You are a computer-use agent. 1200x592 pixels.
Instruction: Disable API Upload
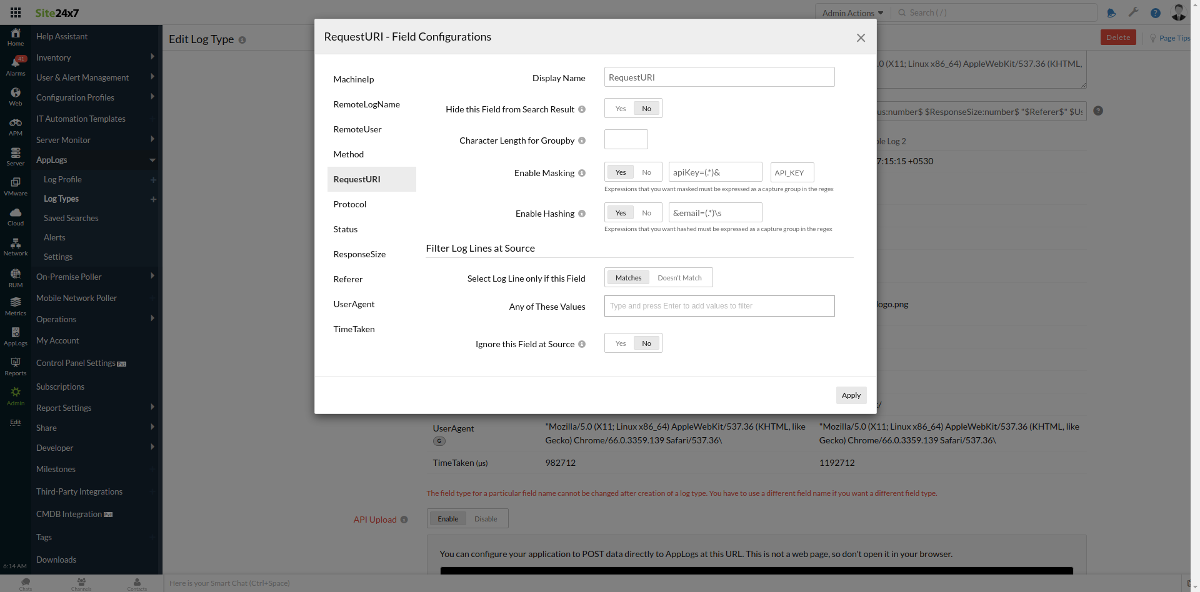pos(486,518)
